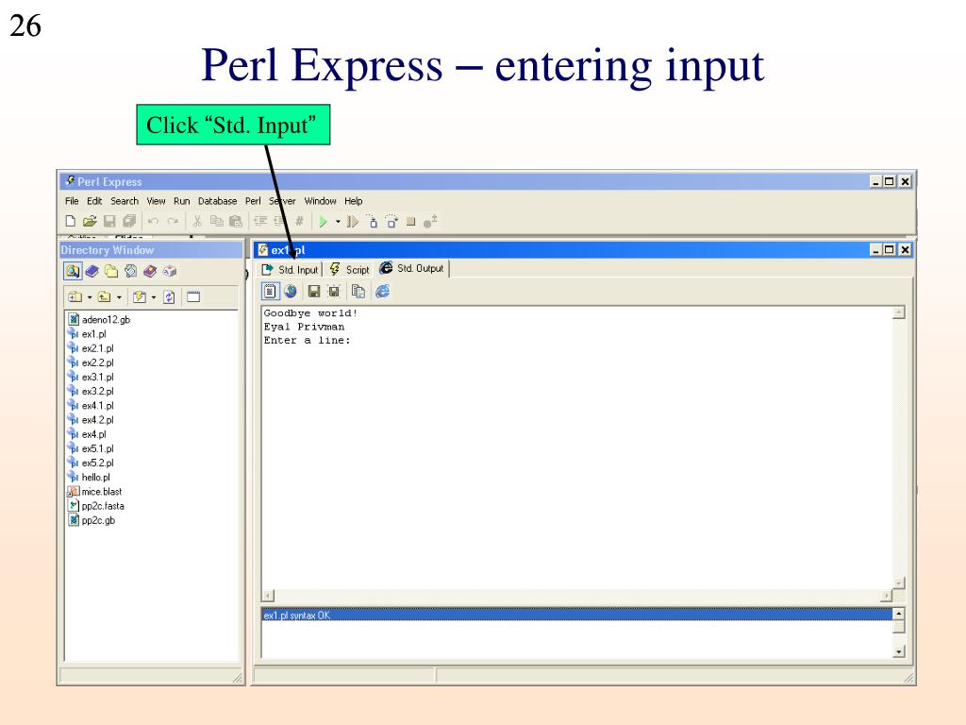Viewport: 966px width, 725px height.
Task: Select ex3.2.pl in the file list
Action: (x=91, y=391)
